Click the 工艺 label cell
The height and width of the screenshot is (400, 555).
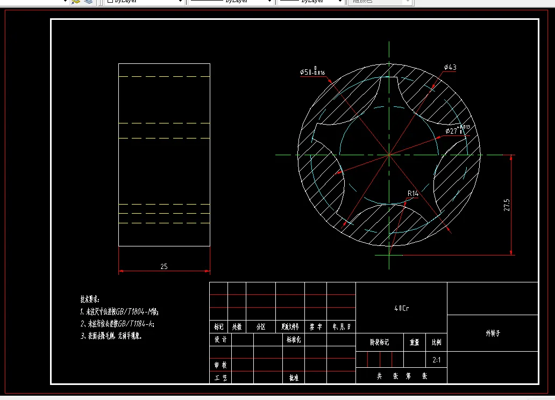coord(220,378)
